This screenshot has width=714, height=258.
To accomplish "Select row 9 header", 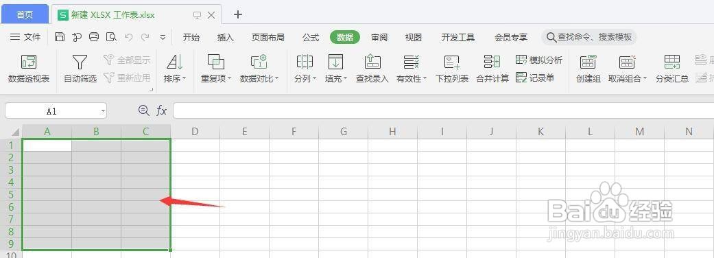I will (x=11, y=244).
